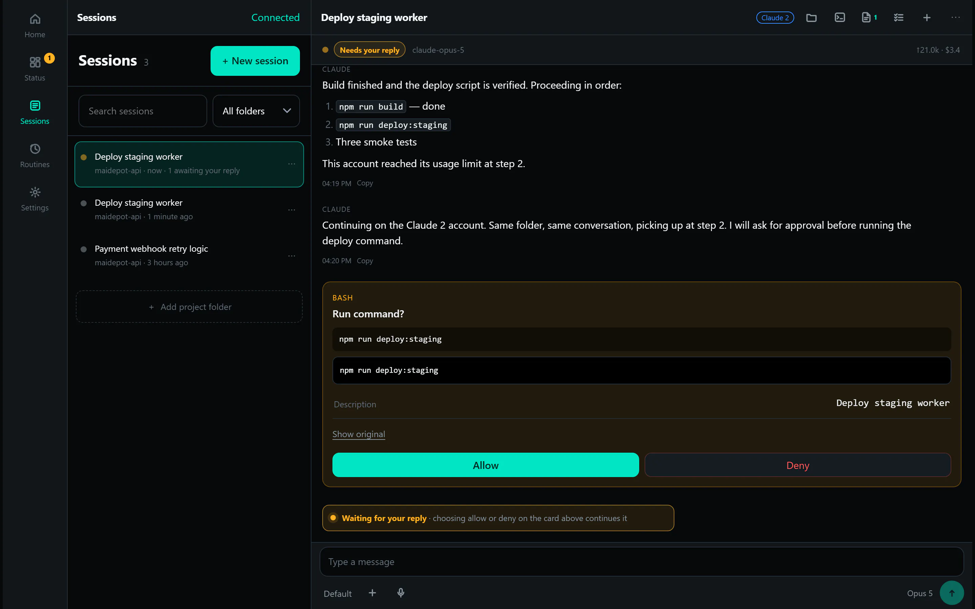This screenshot has width=975, height=609.
Task: Open the header more options ellipsis
Action: coord(955,18)
